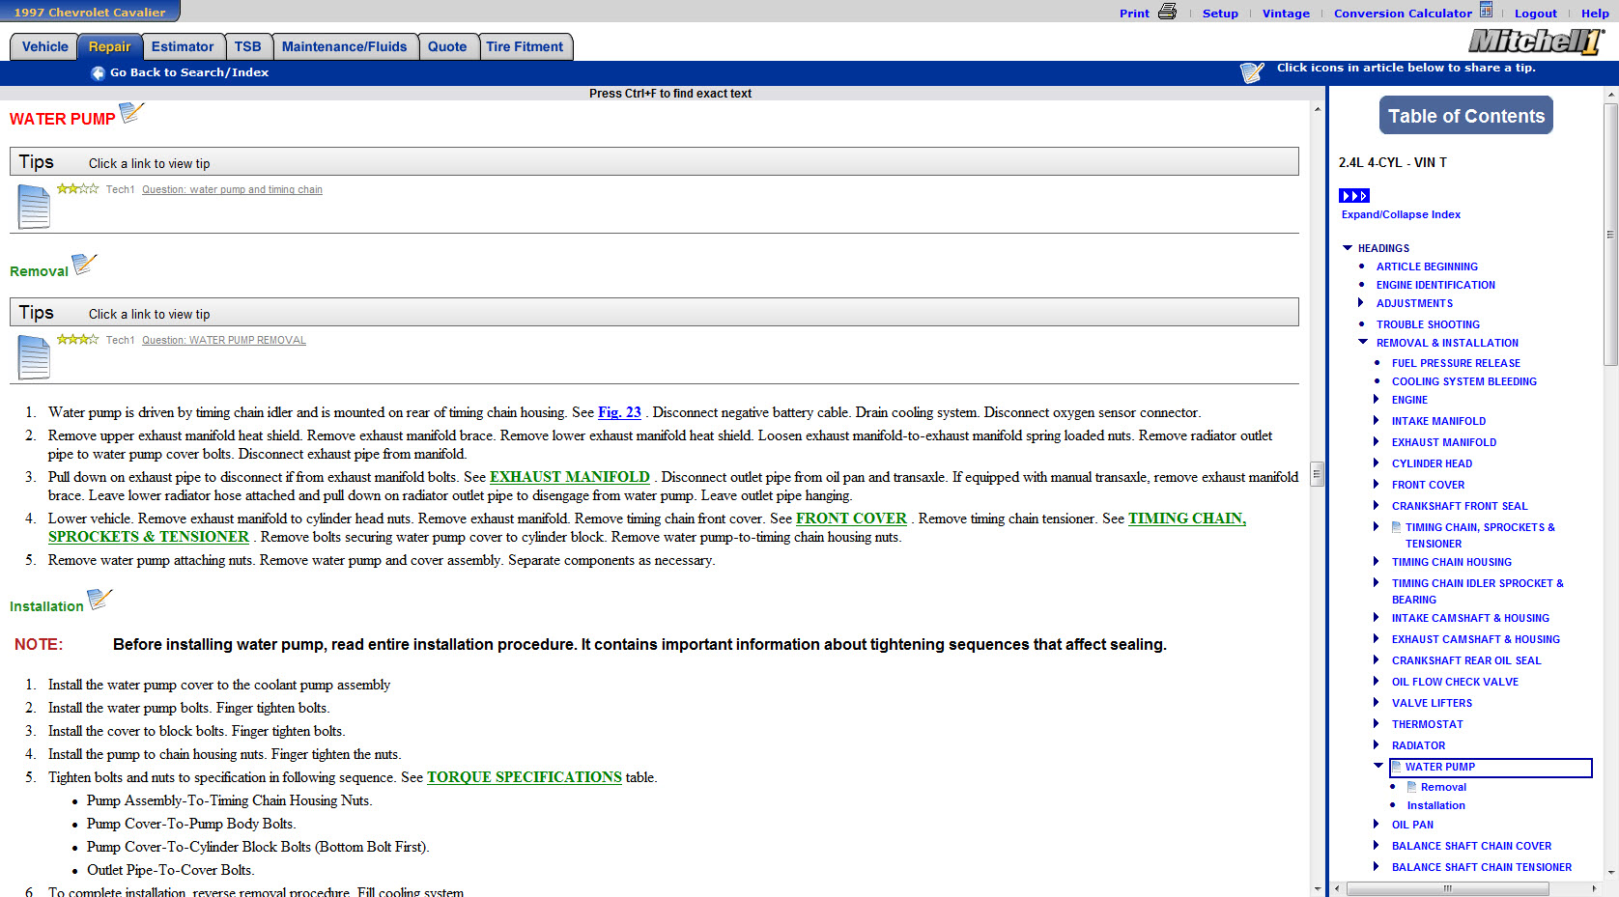Viewport: 1619px width, 897px height.
Task: Open TROUBLE SHOOTING in contents
Action: [x=1428, y=324]
